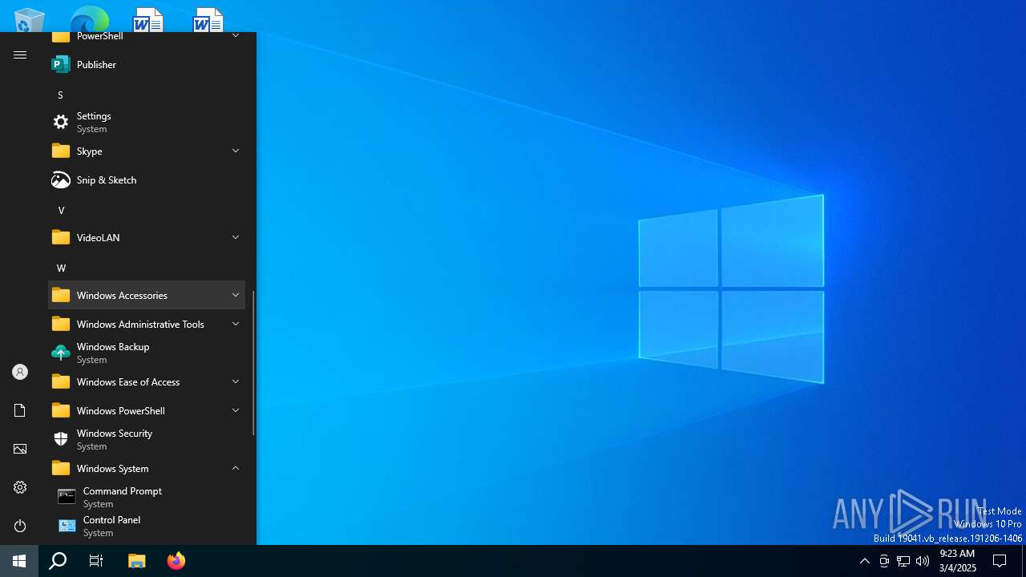The width and height of the screenshot is (1026, 577).
Task: Click the Start menu app list scrollbar
Action: (x=253, y=363)
